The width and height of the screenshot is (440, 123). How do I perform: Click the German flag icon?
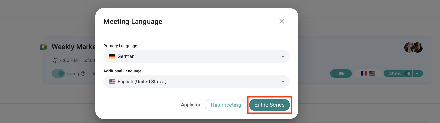pos(112,56)
